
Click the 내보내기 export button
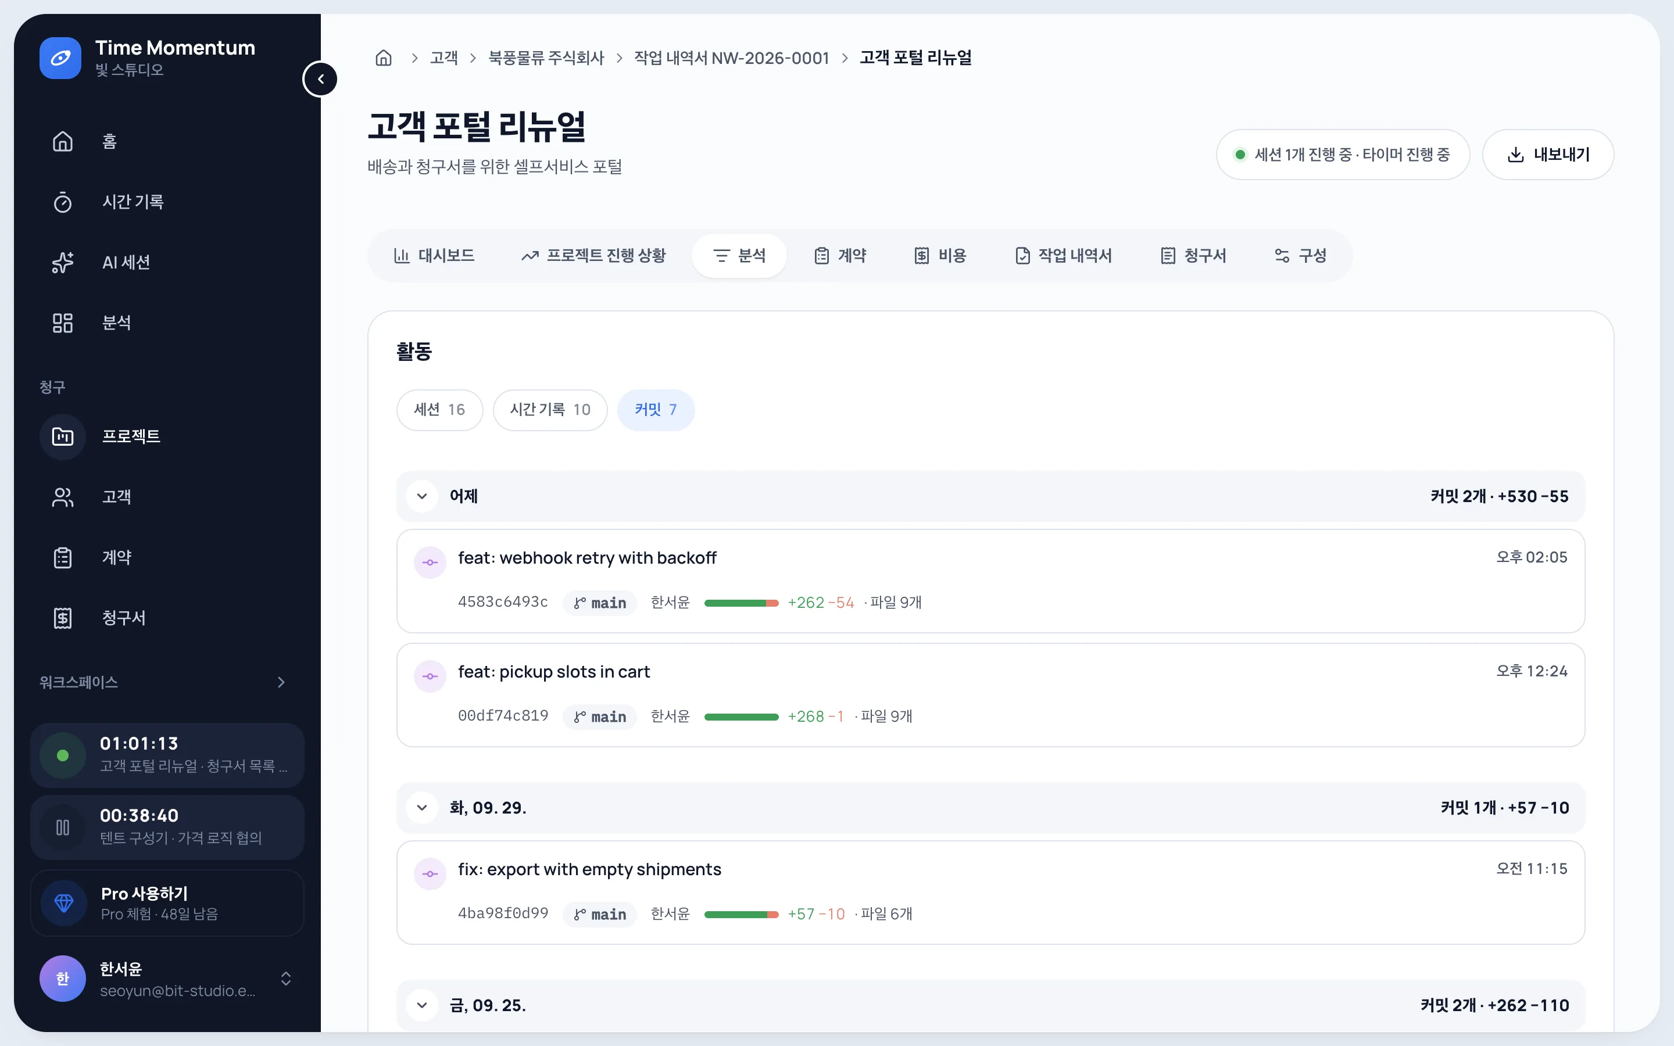(1548, 155)
